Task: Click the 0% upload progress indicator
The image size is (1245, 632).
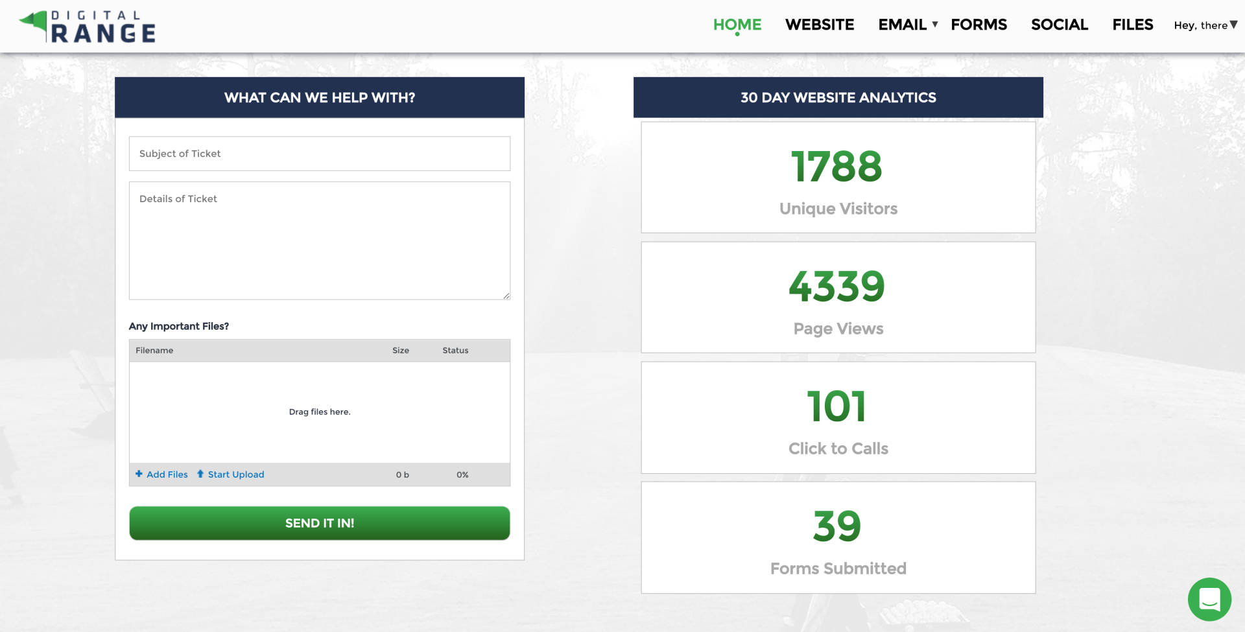Action: click(462, 474)
